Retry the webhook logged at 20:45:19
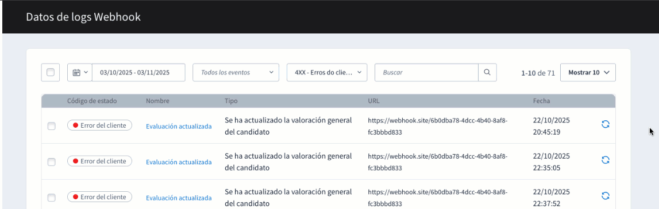Screen dimensions: 659x209 (605, 124)
